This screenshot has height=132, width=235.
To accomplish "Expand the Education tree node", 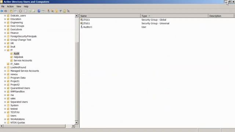I will (x=5, y=19).
